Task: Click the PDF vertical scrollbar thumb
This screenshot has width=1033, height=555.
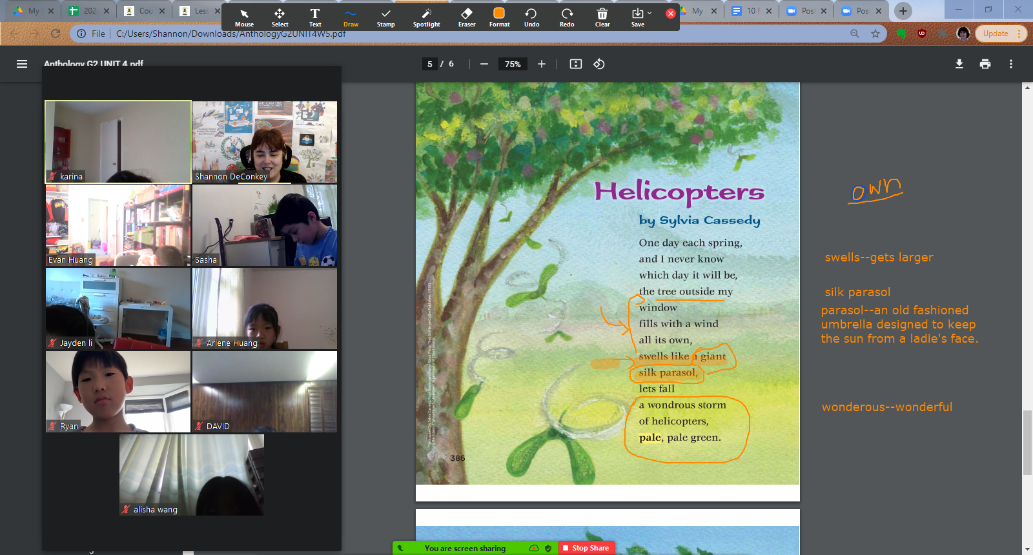Action: coord(1027,442)
